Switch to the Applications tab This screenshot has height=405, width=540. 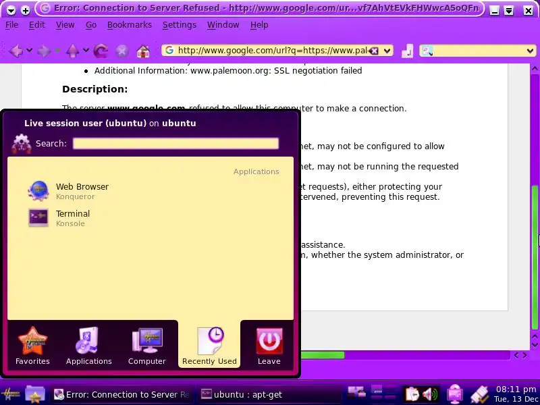click(x=89, y=346)
